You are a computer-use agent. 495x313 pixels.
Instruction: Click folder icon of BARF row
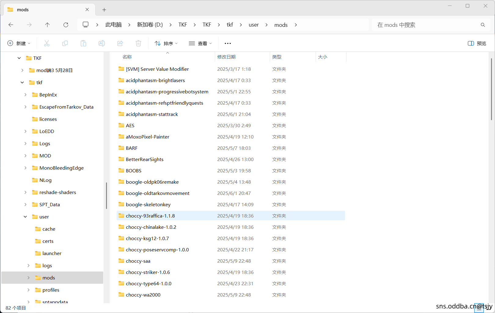tap(121, 148)
